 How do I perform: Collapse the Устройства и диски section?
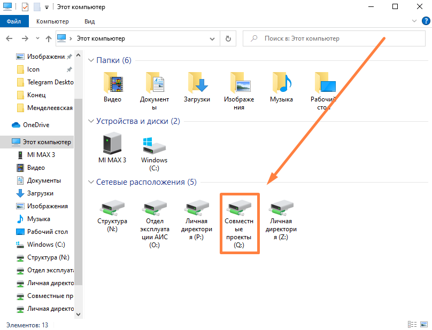click(91, 121)
